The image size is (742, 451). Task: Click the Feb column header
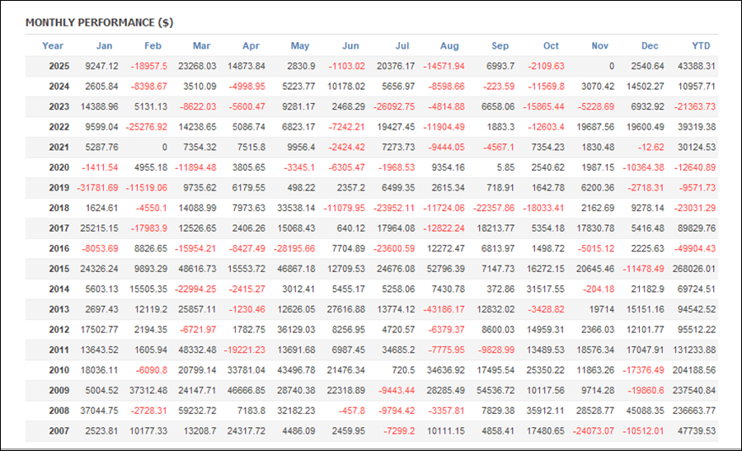point(153,46)
